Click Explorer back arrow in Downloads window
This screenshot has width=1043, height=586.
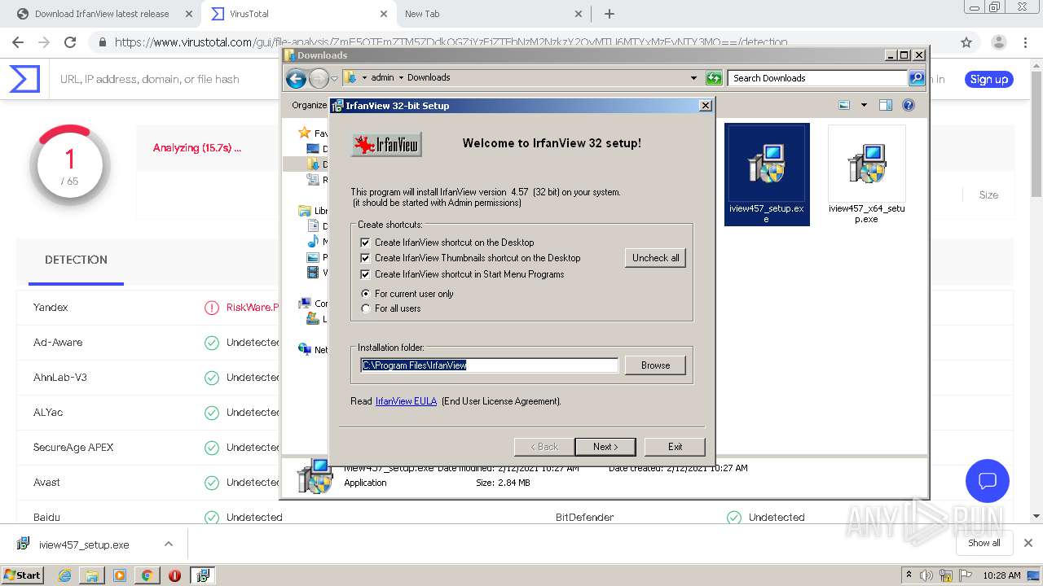tap(297, 78)
